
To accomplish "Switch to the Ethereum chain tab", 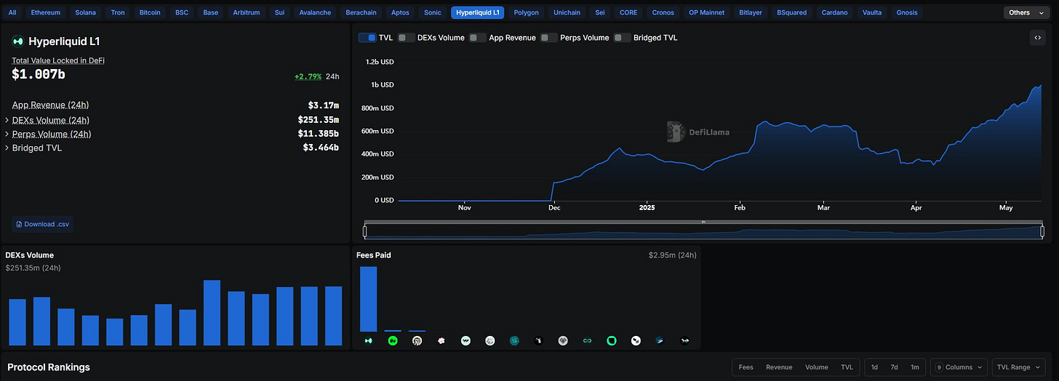I will pos(46,12).
